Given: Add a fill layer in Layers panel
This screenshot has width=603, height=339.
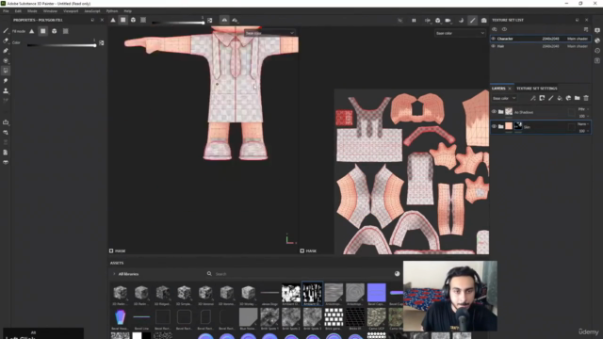Looking at the screenshot, I should coord(560,98).
